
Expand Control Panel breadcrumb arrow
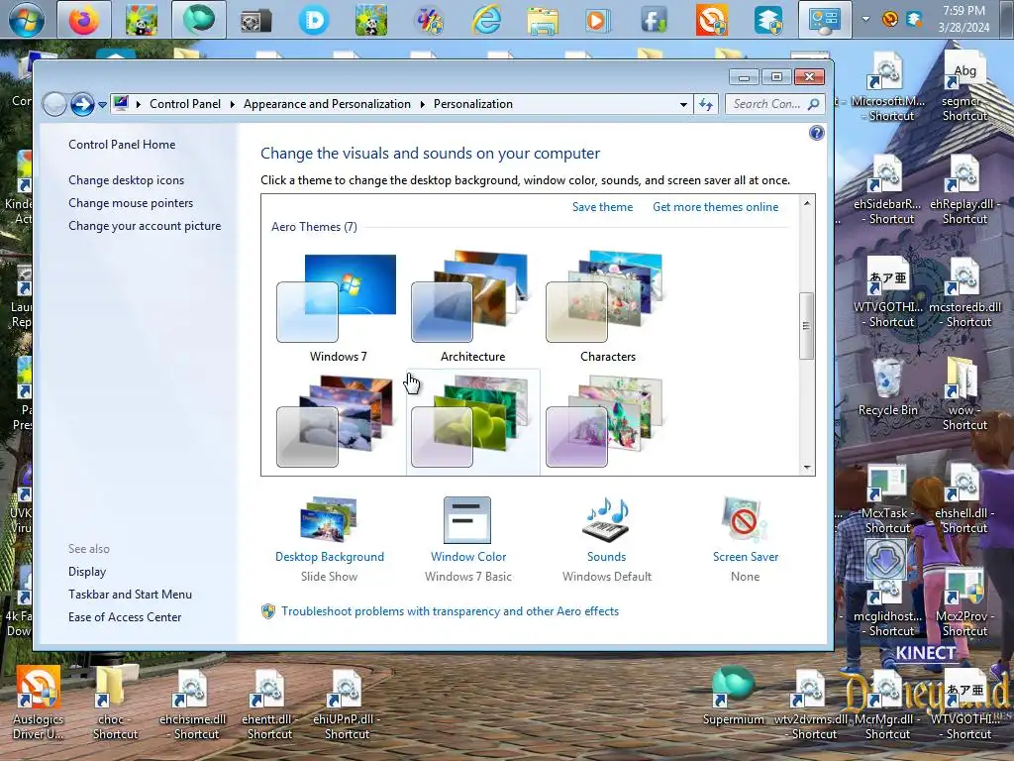232,104
